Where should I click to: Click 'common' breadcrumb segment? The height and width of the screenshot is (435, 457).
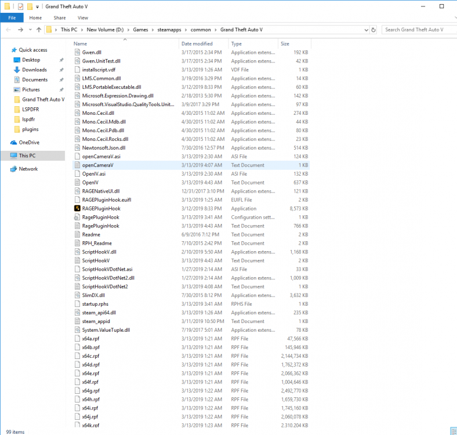(x=201, y=30)
